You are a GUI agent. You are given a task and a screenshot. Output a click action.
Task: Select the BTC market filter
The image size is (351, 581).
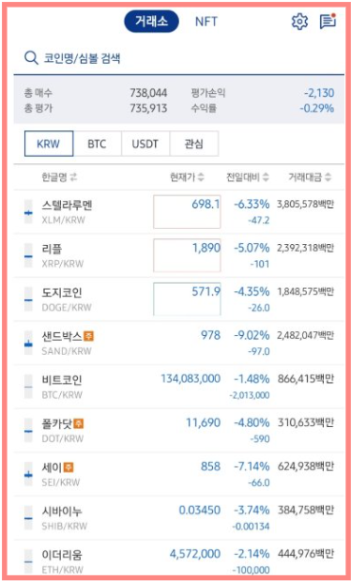pos(97,144)
